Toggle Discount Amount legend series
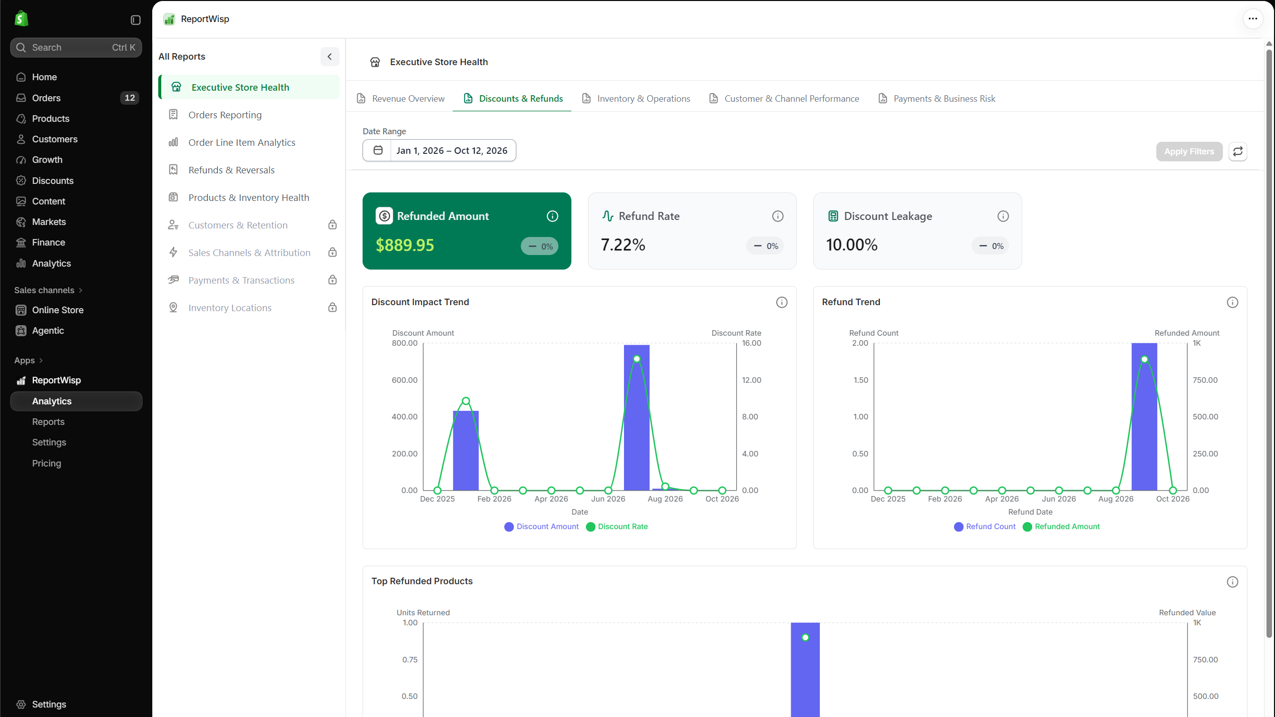 pos(541,527)
